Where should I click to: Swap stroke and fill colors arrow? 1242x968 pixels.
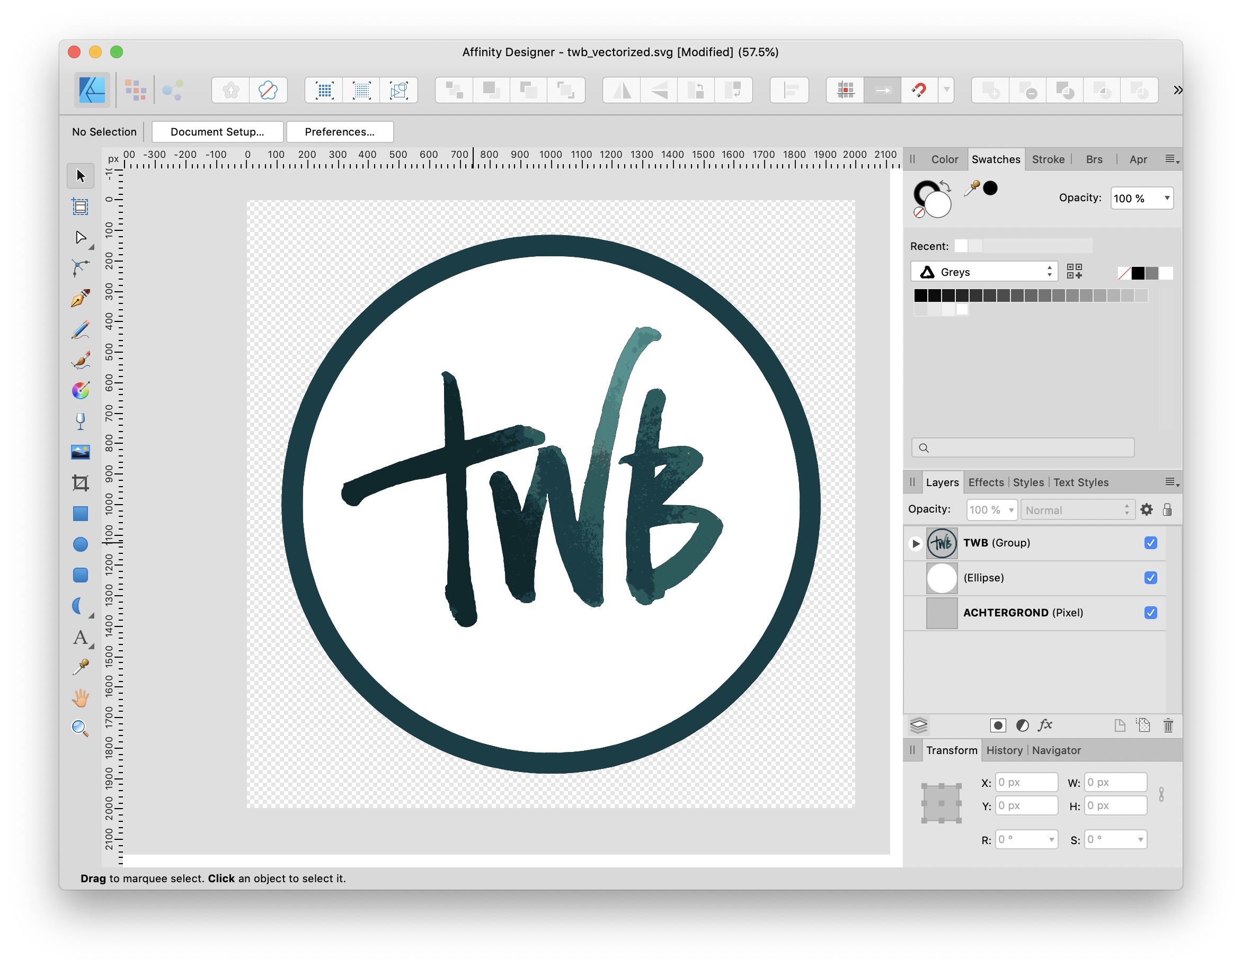tap(945, 185)
